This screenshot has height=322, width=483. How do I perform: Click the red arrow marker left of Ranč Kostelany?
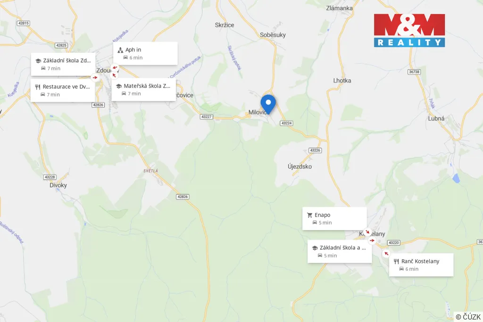click(x=386, y=254)
